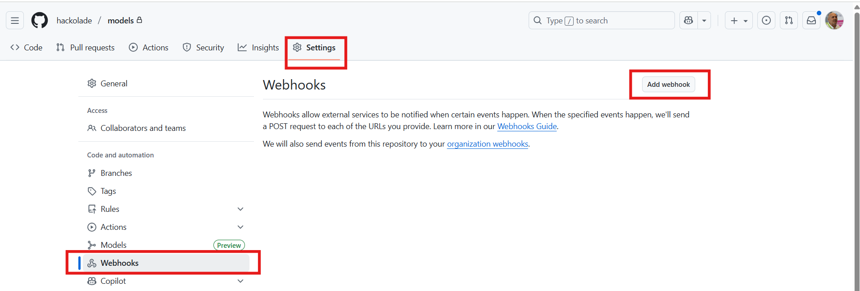This screenshot has width=860, height=291.
Task: Click the General gear icon
Action: pyautogui.click(x=92, y=84)
